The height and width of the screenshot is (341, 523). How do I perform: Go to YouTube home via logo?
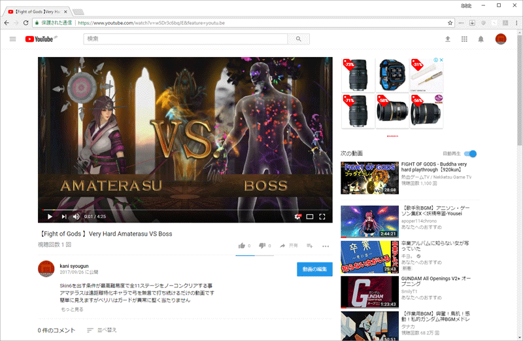39,39
